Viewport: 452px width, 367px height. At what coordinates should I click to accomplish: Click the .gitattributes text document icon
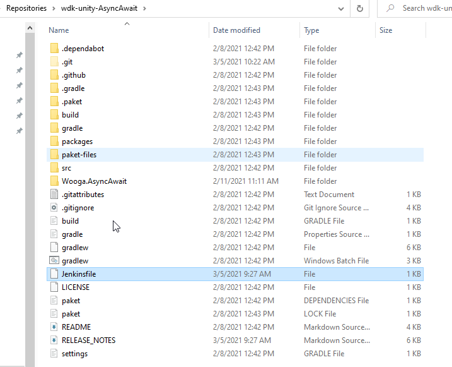point(54,195)
